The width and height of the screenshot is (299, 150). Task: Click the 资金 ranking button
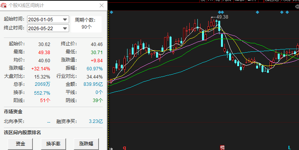[x=20, y=144]
